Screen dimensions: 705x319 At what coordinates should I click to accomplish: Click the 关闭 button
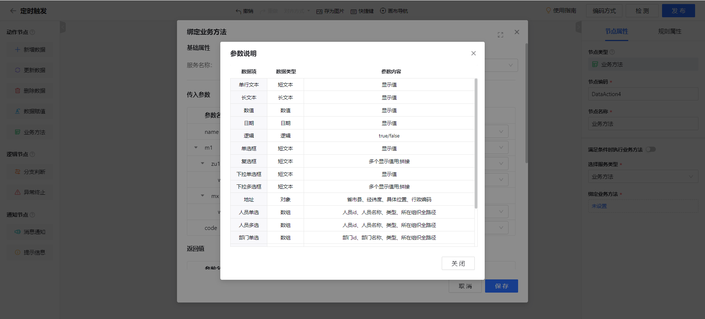[458, 263]
